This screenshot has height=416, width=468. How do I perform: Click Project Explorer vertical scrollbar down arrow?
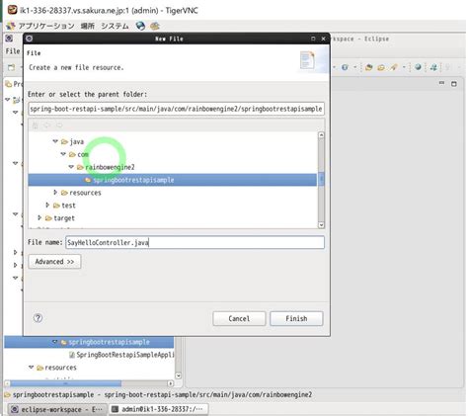pos(178,375)
